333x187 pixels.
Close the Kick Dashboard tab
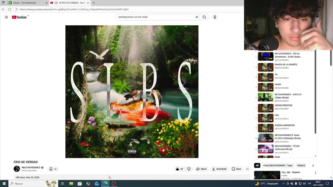pos(46,3)
